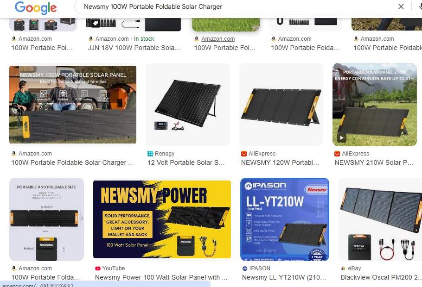Open NEWSMY 120W Portable AliExpress title
Image resolution: width=422 pixels, height=287 pixels.
click(280, 162)
